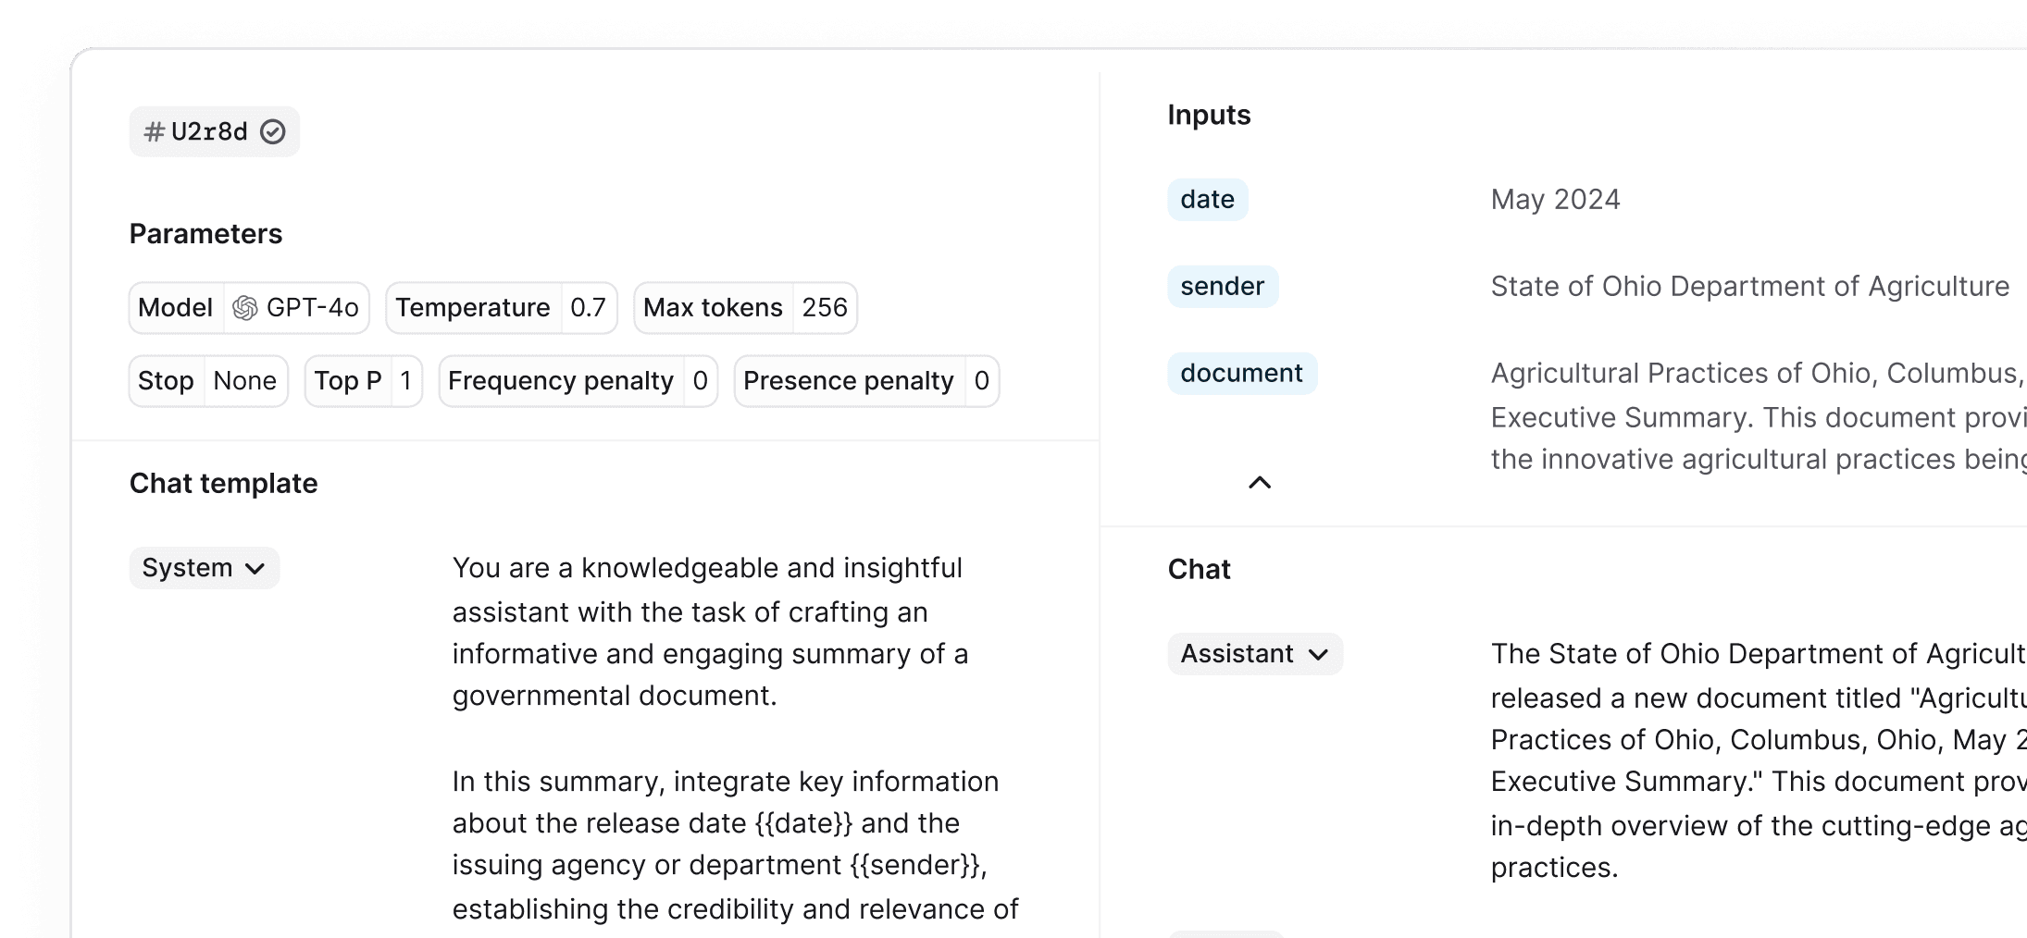Switch to the Chat section
The image size is (2027, 938).
pos(1199,569)
